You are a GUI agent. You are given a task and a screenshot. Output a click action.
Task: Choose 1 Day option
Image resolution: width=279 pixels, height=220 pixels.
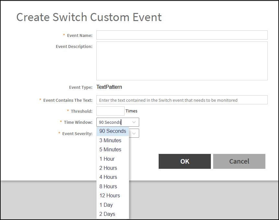pyautogui.click(x=113, y=205)
